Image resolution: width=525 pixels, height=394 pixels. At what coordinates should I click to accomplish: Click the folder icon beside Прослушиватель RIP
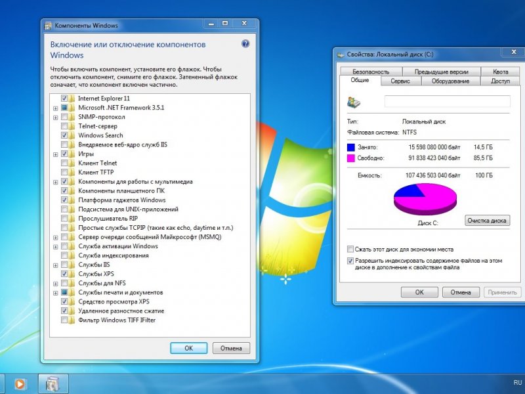pyautogui.click(x=72, y=219)
